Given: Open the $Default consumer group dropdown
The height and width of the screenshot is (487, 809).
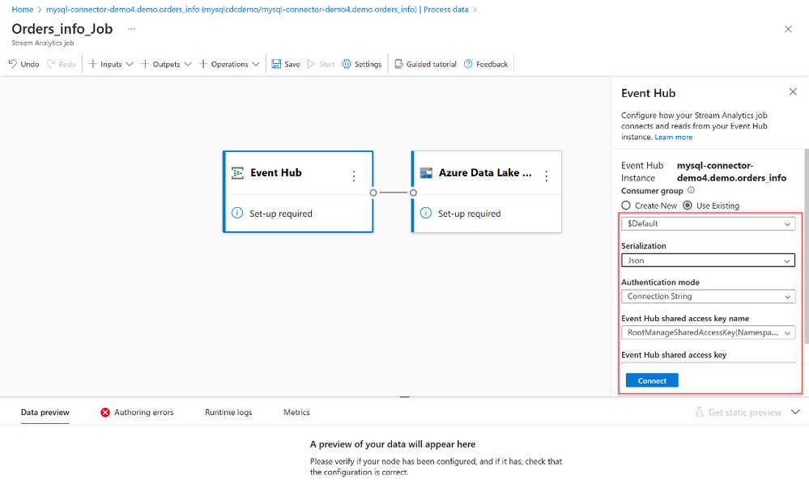Looking at the screenshot, I should [x=708, y=223].
